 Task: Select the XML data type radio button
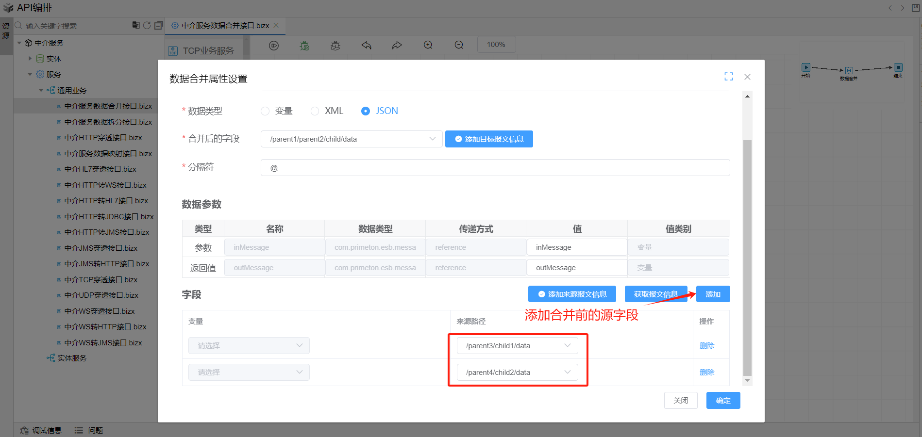[x=315, y=111]
